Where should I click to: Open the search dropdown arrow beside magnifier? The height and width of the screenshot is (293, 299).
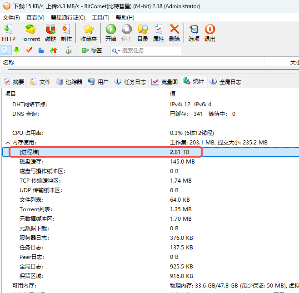pyautogui.click(x=119, y=51)
